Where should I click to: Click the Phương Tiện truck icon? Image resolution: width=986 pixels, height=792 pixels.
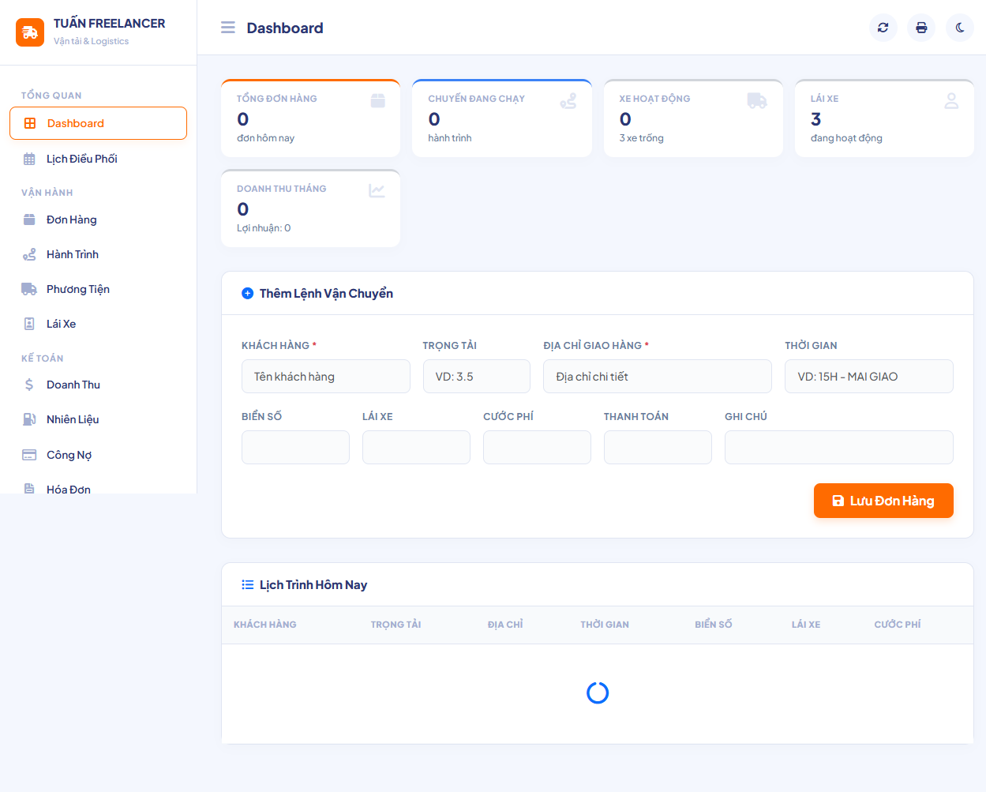[x=29, y=289]
